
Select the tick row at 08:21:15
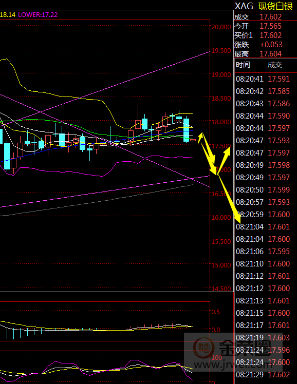(266, 313)
